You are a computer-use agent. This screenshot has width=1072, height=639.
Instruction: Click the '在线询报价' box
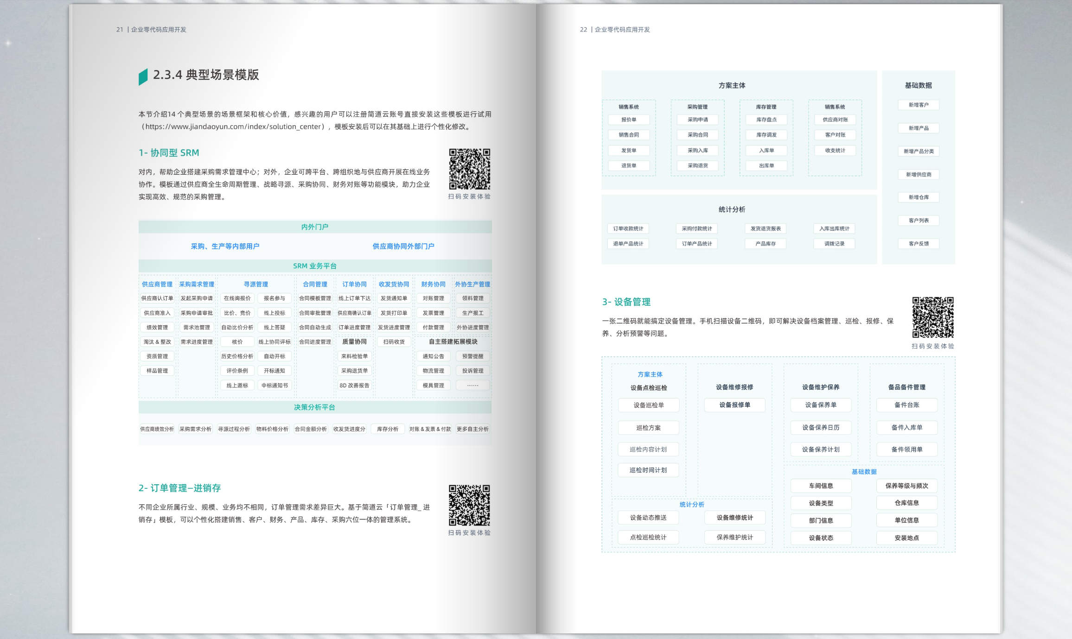point(237,298)
